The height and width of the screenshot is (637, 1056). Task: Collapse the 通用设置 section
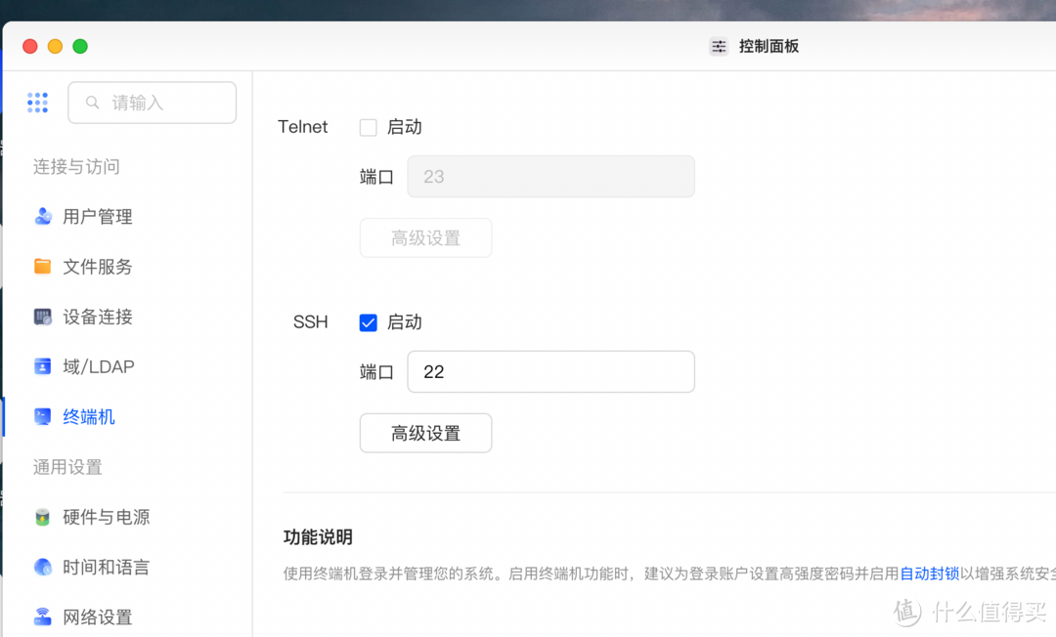[x=66, y=467]
